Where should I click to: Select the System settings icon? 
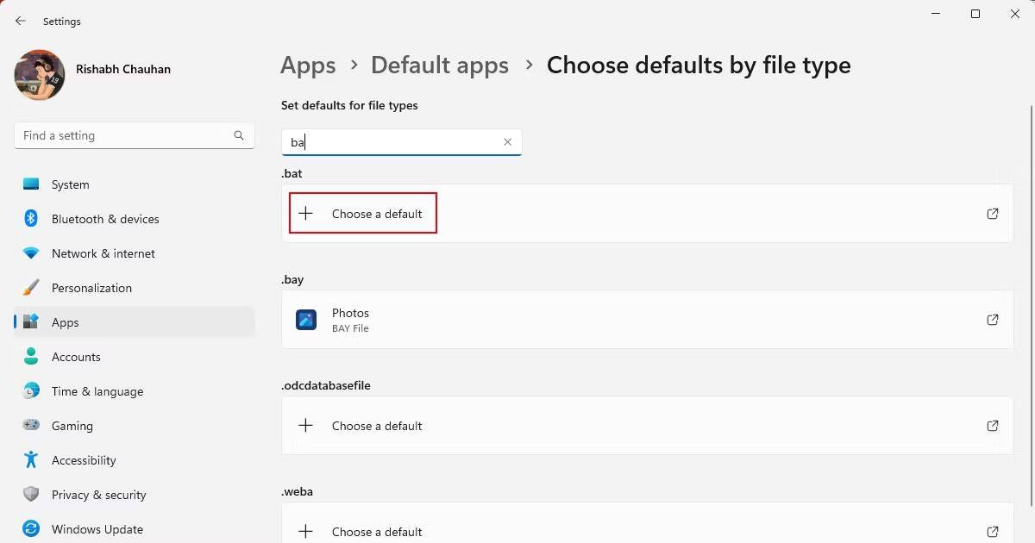coord(30,184)
